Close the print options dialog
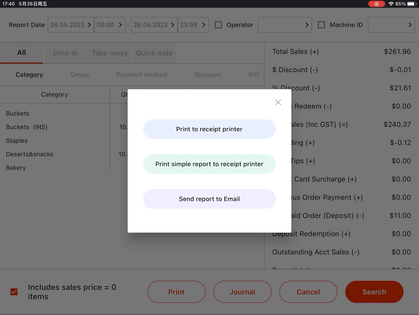 click(278, 102)
